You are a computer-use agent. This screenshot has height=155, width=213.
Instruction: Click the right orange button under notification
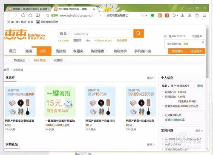(x=196, y=51)
